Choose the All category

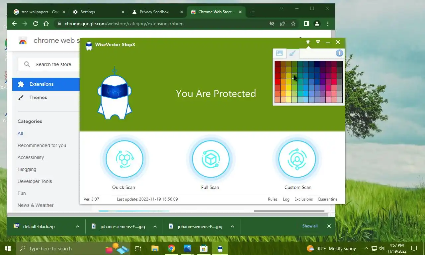pos(20,133)
